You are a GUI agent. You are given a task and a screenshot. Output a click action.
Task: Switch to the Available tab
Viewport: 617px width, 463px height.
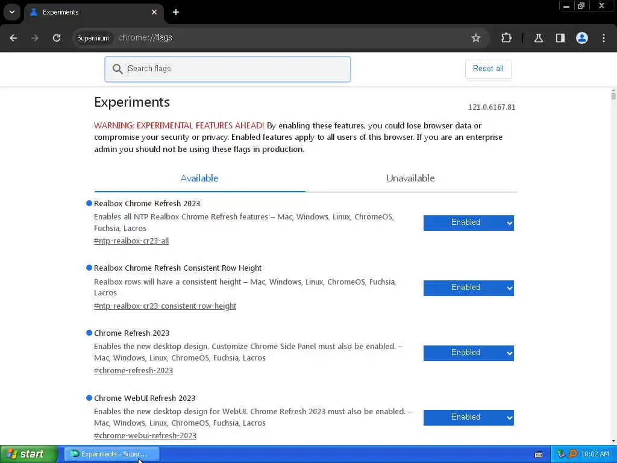199,178
